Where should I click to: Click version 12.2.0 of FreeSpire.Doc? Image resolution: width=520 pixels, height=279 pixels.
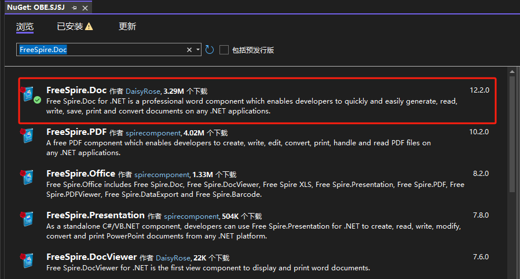[479, 90]
